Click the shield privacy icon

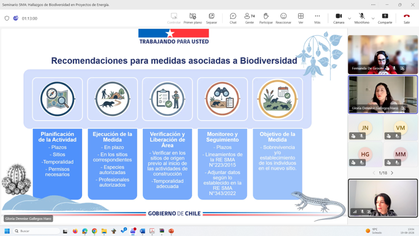pyautogui.click(x=7, y=18)
